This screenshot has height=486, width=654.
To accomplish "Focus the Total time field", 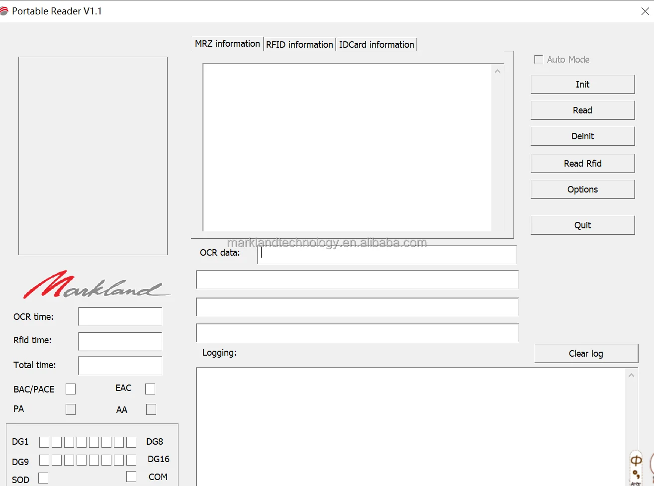I will [x=120, y=366].
